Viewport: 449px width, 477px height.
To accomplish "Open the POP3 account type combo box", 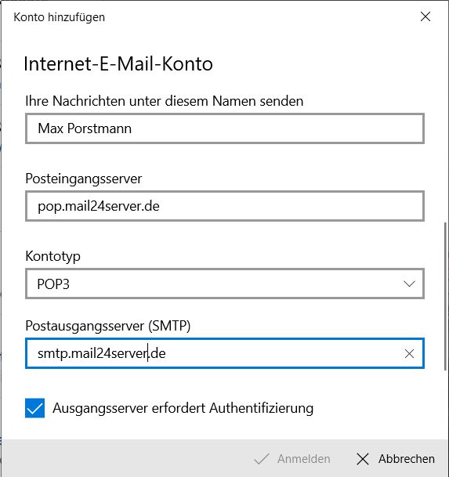I will 225,284.
